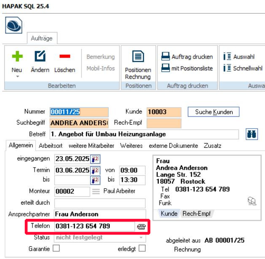265x259 pixels.
Task: Tick the erledigt checkbox
Action: coord(142,249)
